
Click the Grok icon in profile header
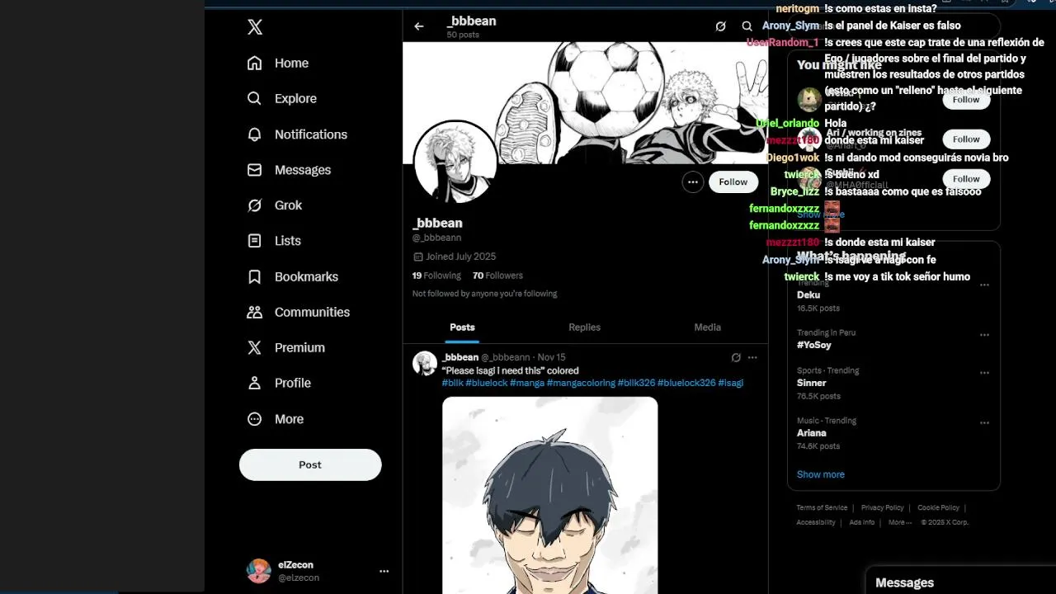(720, 26)
